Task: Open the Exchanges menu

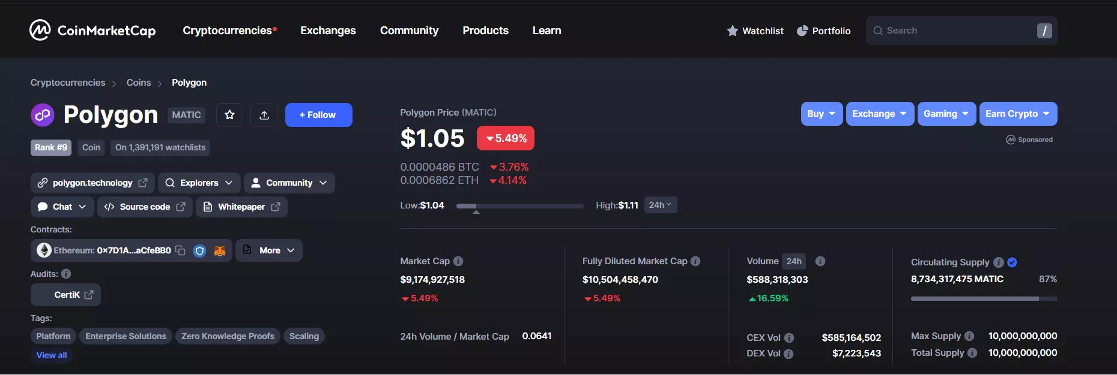Action: 328,31
